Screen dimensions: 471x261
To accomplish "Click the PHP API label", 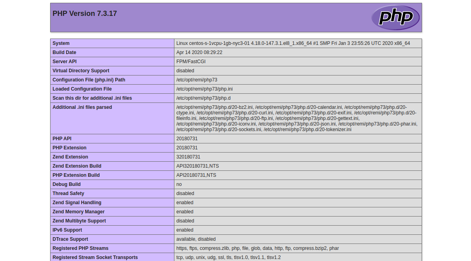I will tap(62, 138).
